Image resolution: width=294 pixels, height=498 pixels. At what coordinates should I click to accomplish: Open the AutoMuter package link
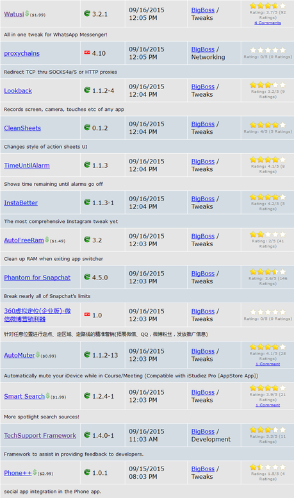(19, 355)
